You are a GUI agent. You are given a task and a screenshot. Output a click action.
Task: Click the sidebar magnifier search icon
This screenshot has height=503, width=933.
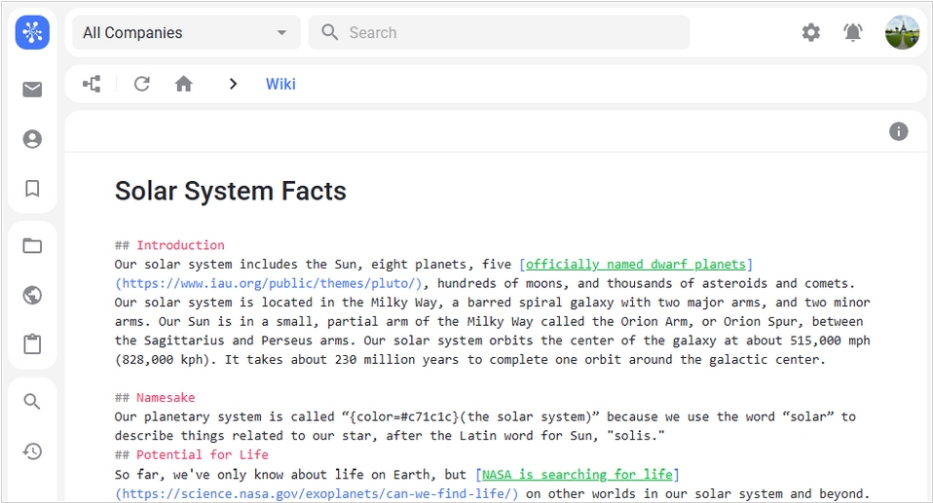click(x=32, y=402)
